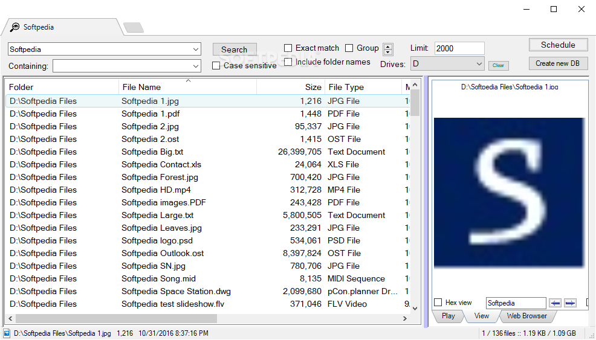
Task: Open the Drives dropdown
Action: pos(479,64)
